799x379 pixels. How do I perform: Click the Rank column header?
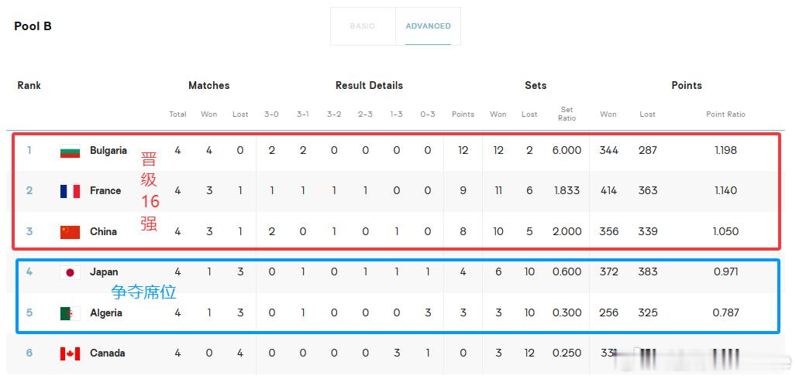click(x=29, y=85)
